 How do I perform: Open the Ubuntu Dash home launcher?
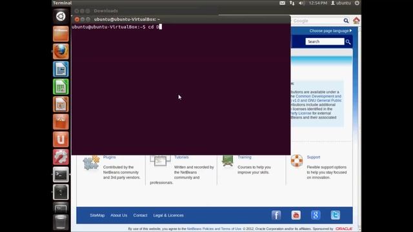pos(61,16)
